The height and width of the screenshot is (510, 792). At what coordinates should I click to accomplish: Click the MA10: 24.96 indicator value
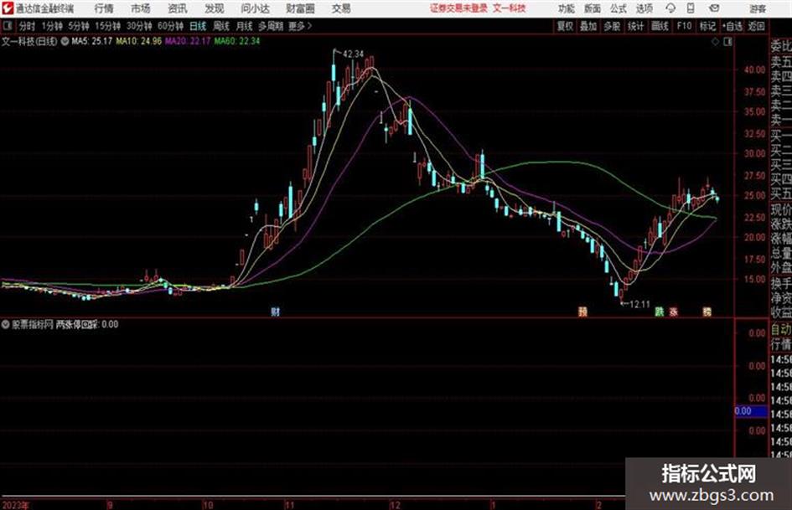pyautogui.click(x=139, y=41)
